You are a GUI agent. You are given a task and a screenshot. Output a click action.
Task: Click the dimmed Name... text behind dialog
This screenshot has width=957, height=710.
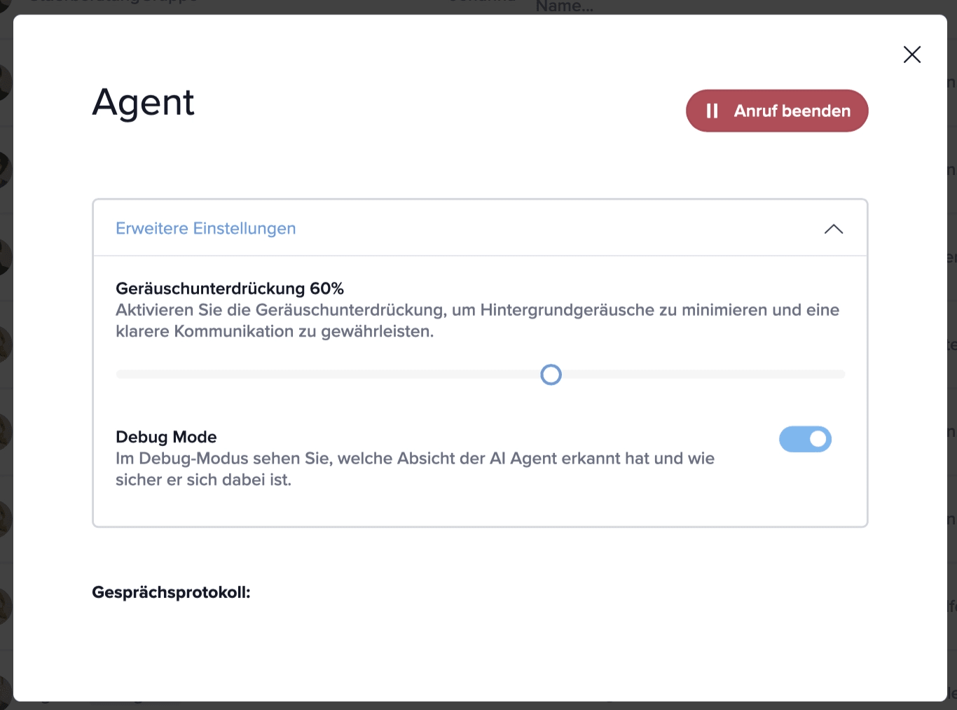(564, 6)
